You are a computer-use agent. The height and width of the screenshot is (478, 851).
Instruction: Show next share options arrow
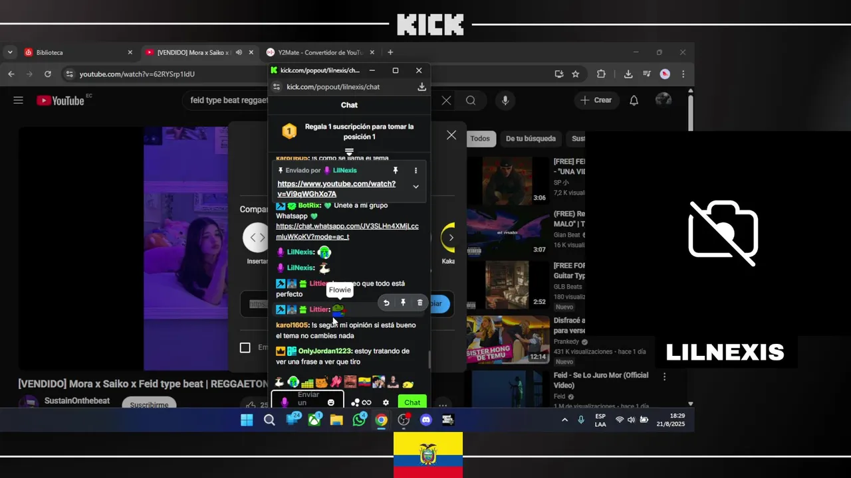click(x=451, y=238)
